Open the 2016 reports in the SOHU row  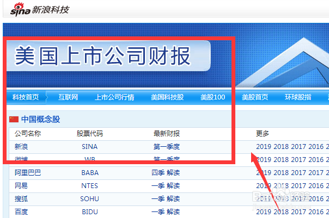point(316,199)
